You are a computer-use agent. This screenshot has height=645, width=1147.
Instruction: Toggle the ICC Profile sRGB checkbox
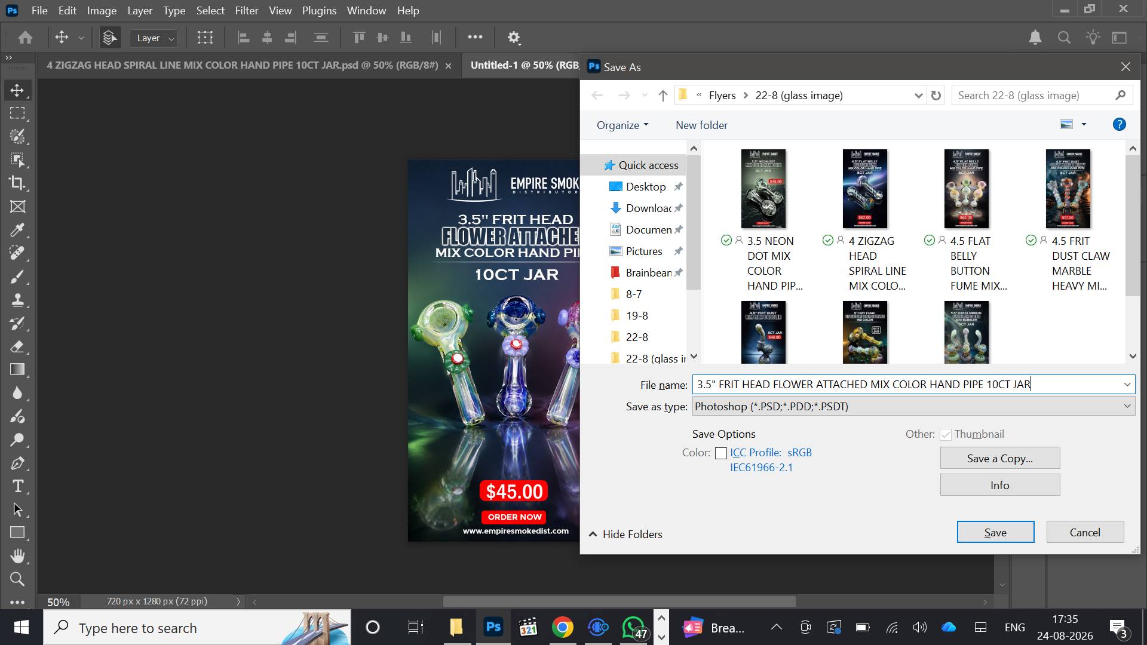pos(721,453)
